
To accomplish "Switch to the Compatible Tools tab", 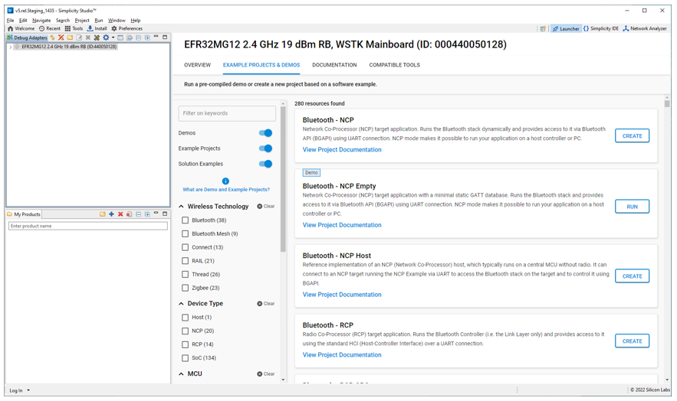I will (394, 65).
